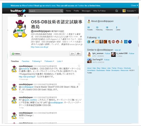Click the search magnifier icon
Screen dimensions: 141x126
(61, 11)
